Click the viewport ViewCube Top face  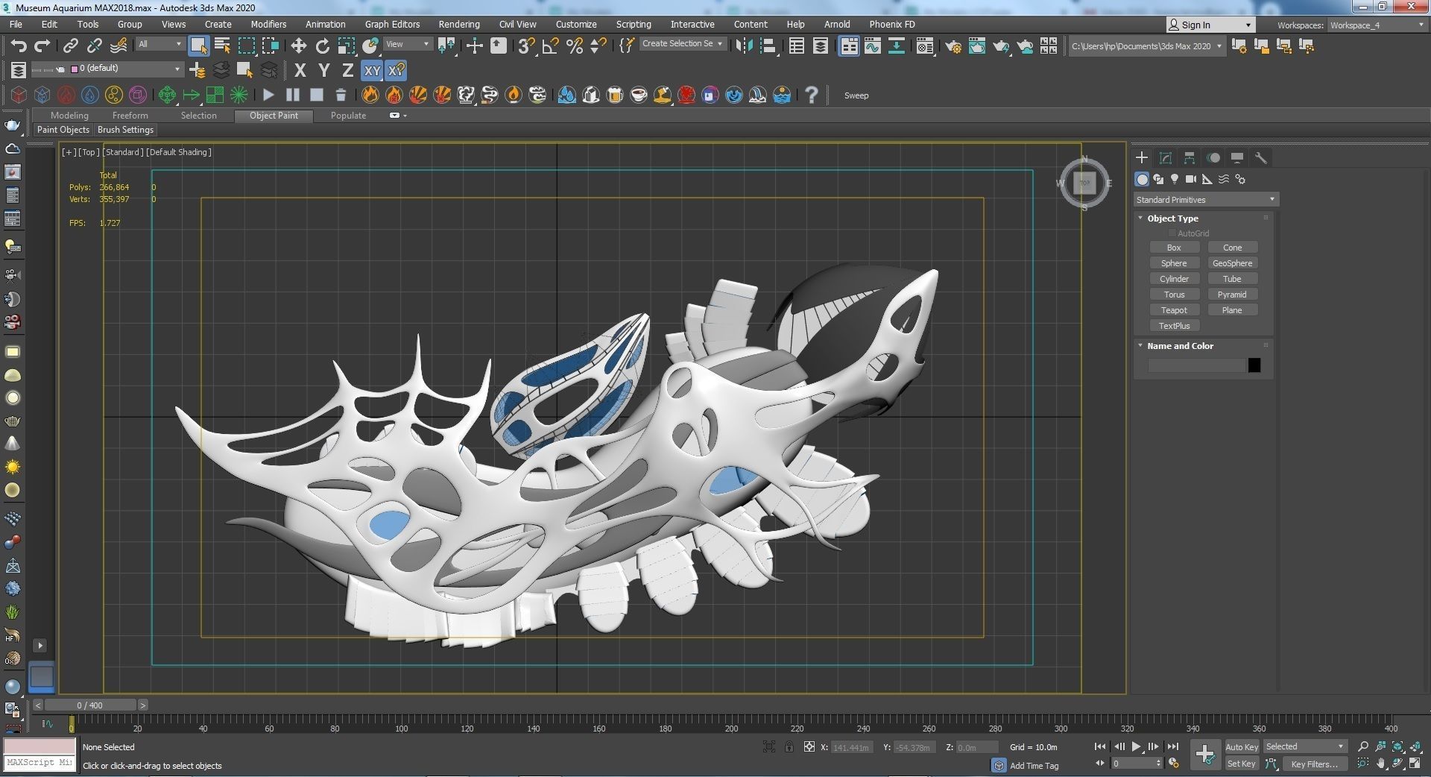pyautogui.click(x=1084, y=183)
